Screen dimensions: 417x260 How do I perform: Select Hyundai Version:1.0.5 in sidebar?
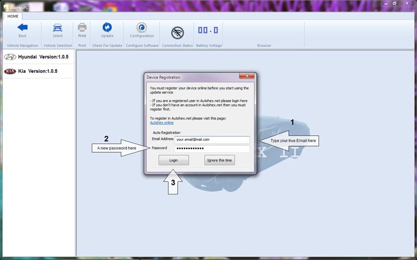[x=38, y=57]
